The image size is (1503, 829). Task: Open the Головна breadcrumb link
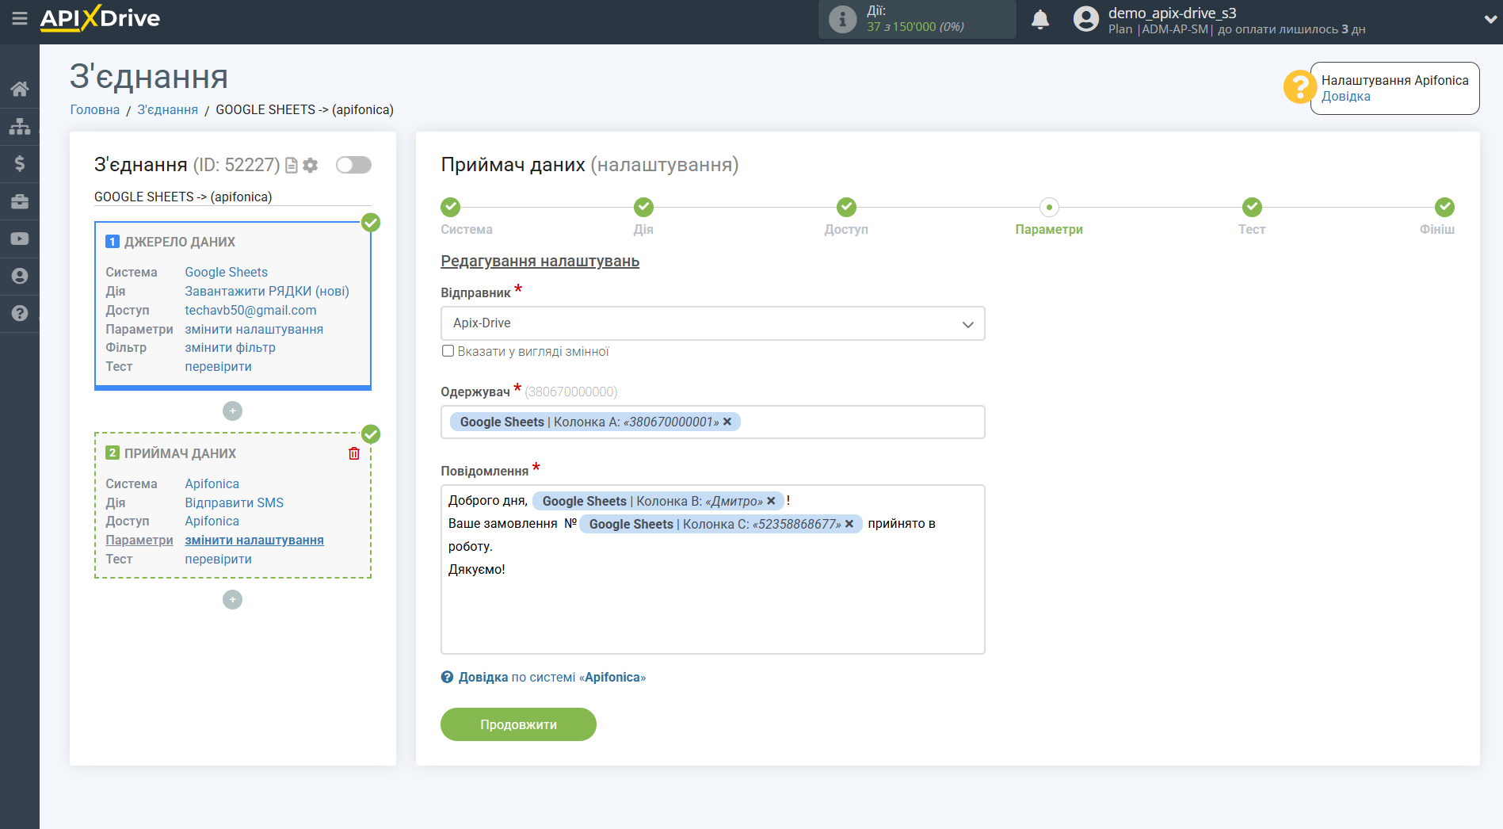(95, 109)
